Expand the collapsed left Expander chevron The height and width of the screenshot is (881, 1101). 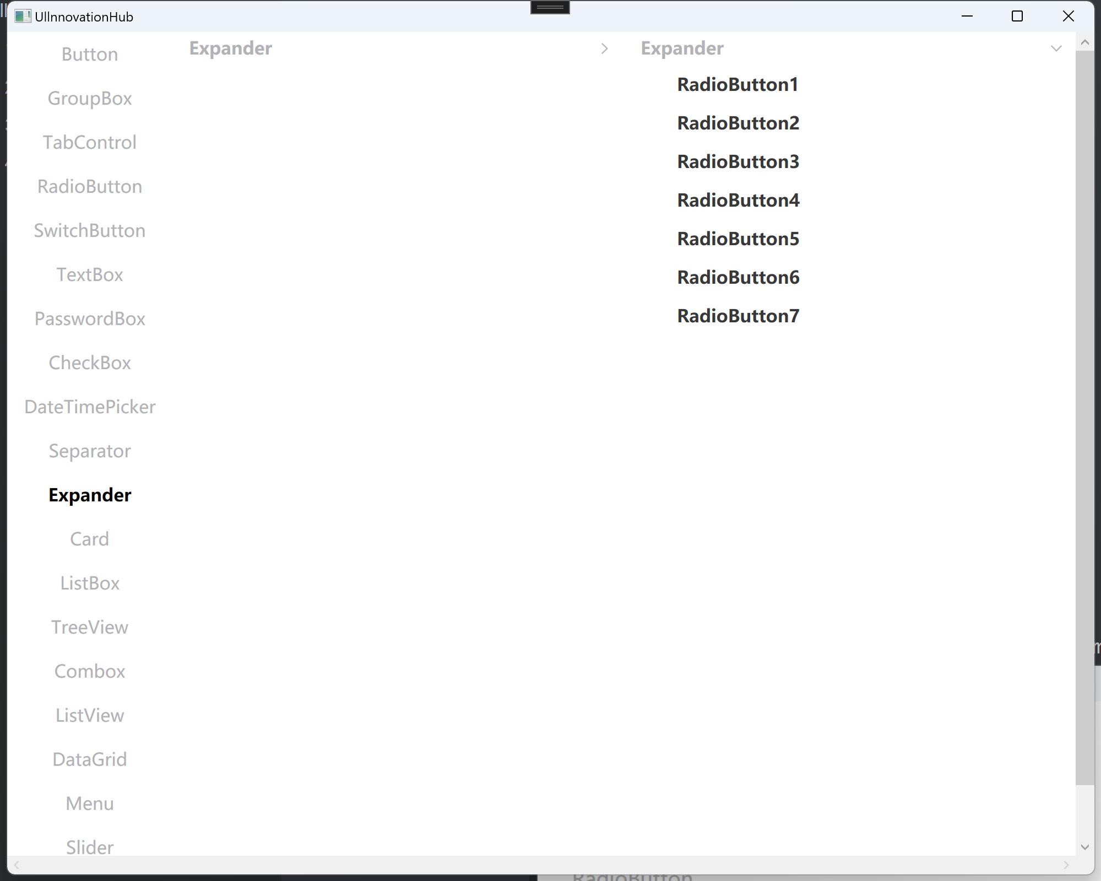point(605,48)
